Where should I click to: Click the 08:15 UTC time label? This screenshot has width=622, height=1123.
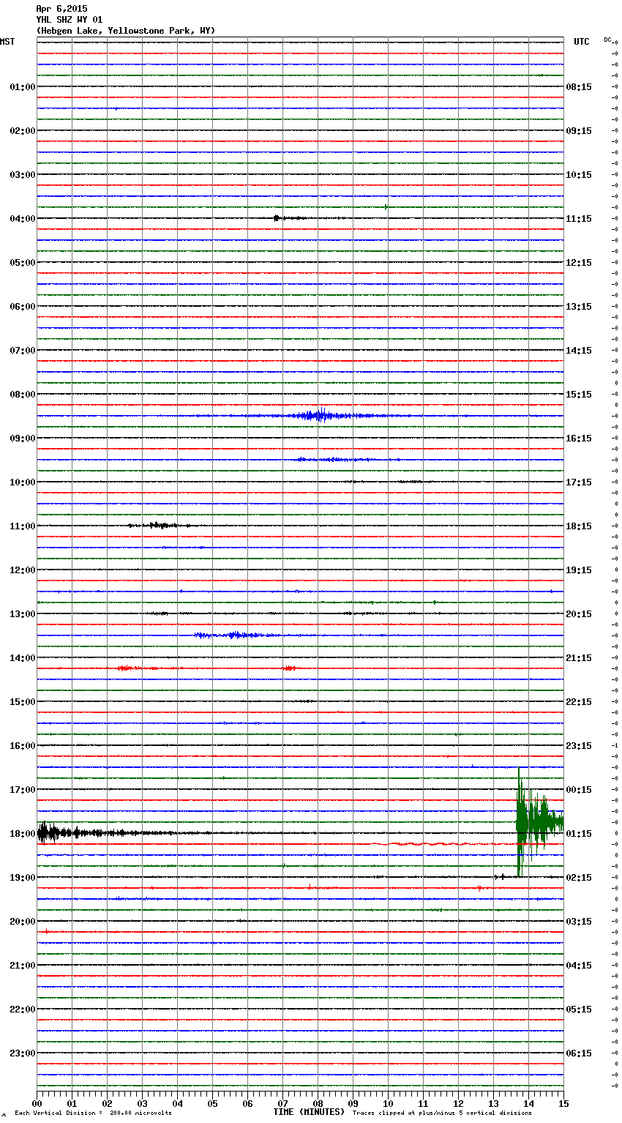(579, 87)
